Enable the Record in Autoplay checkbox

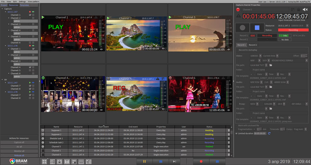tap(237, 50)
